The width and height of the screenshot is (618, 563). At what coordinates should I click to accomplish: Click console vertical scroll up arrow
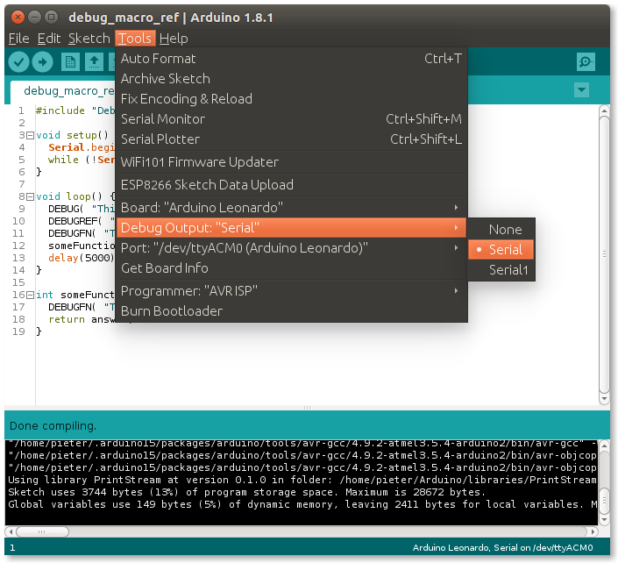pyautogui.click(x=604, y=445)
